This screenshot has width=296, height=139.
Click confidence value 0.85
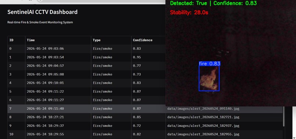137,117
